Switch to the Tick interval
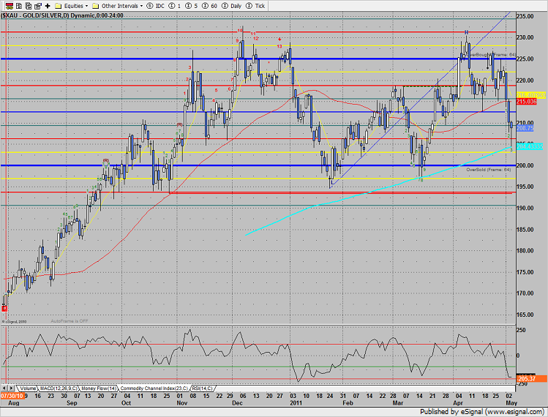Image resolution: width=548 pixels, height=417 pixels. coord(260,6)
